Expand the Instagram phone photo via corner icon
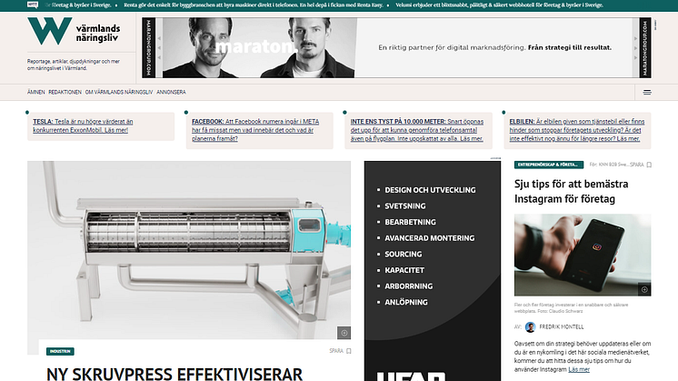678x381 pixels. [x=644, y=289]
